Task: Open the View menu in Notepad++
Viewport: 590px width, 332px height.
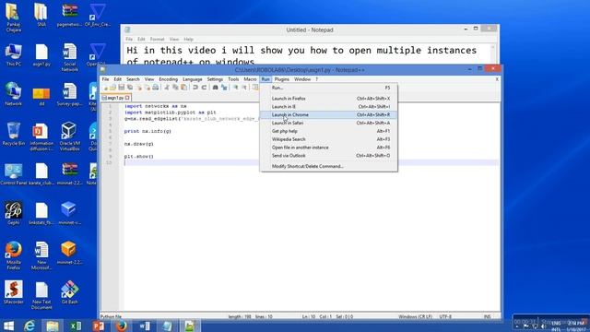Action: [149, 79]
